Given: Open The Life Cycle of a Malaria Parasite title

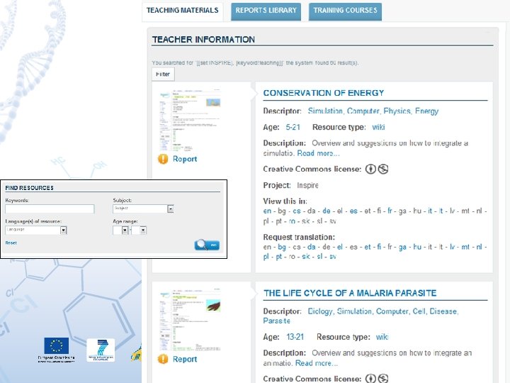Looking at the screenshot, I should pyautogui.click(x=350, y=293).
